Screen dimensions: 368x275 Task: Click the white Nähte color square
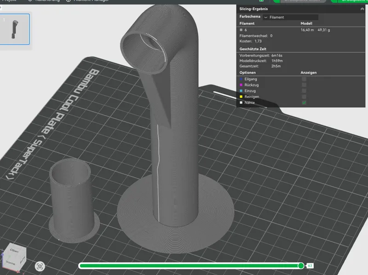[241, 102]
